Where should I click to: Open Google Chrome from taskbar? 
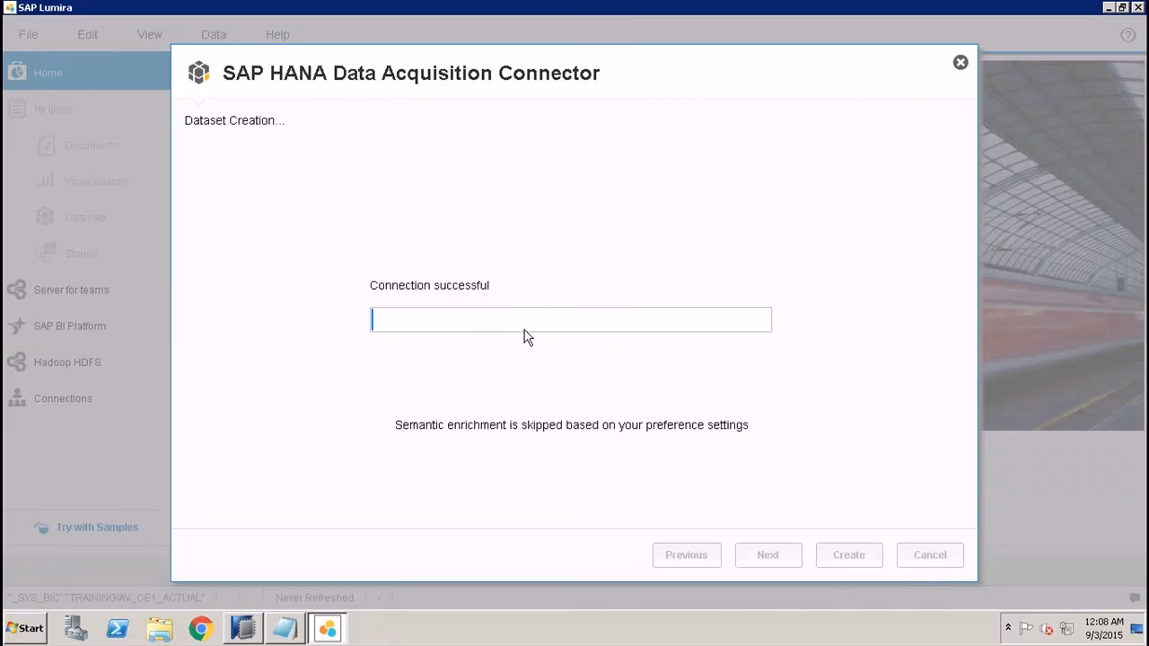(x=200, y=628)
